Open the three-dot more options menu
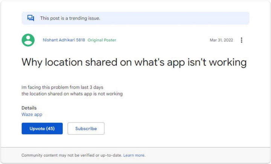 (x=241, y=40)
